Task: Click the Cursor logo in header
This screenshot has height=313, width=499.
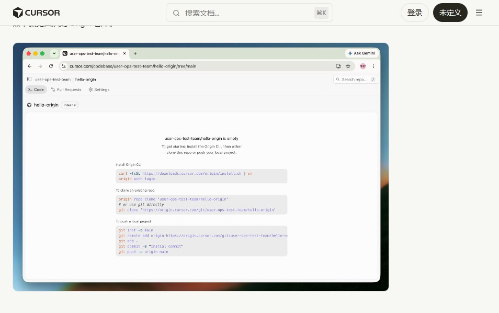Action: click(x=36, y=13)
